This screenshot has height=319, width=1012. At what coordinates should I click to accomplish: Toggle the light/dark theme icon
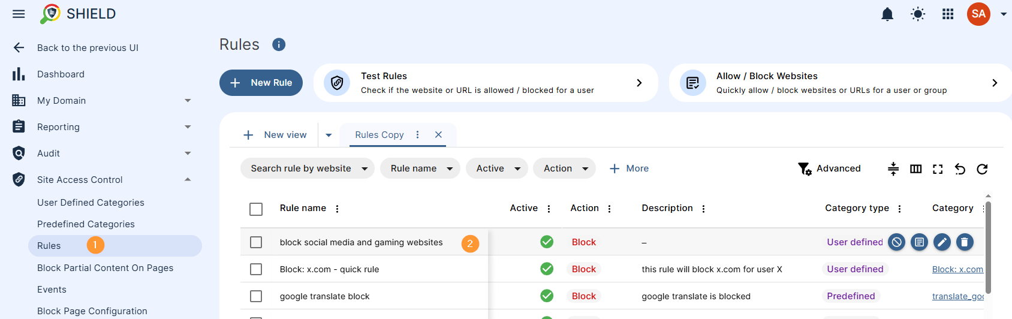pyautogui.click(x=918, y=14)
